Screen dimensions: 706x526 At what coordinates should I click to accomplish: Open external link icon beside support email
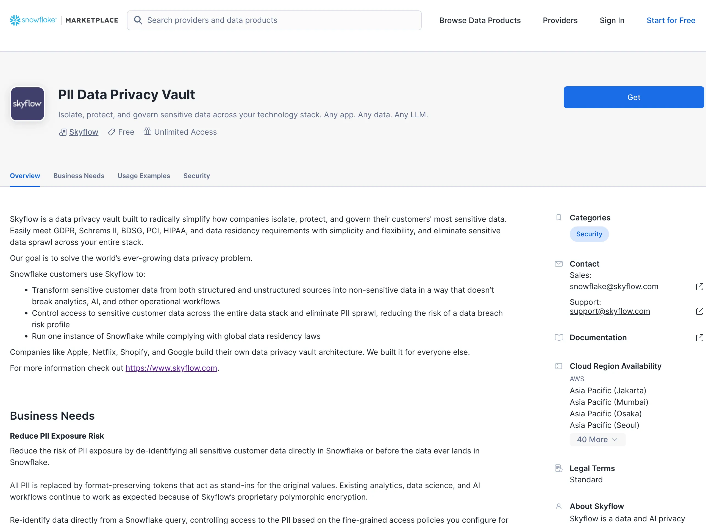tap(699, 311)
